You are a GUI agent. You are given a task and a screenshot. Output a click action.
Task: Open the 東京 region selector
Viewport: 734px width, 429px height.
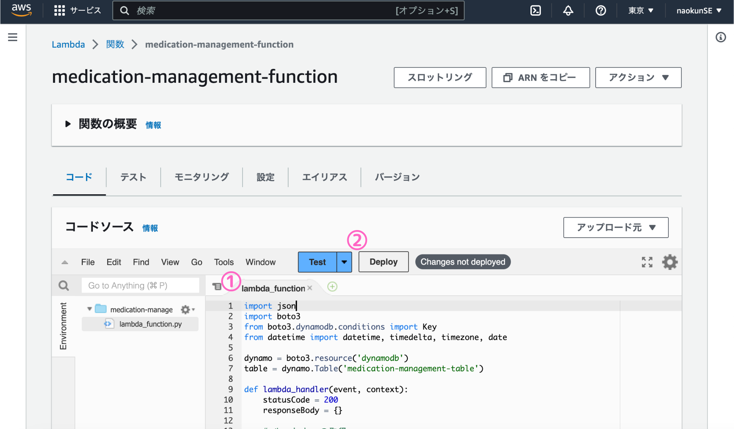tap(641, 10)
